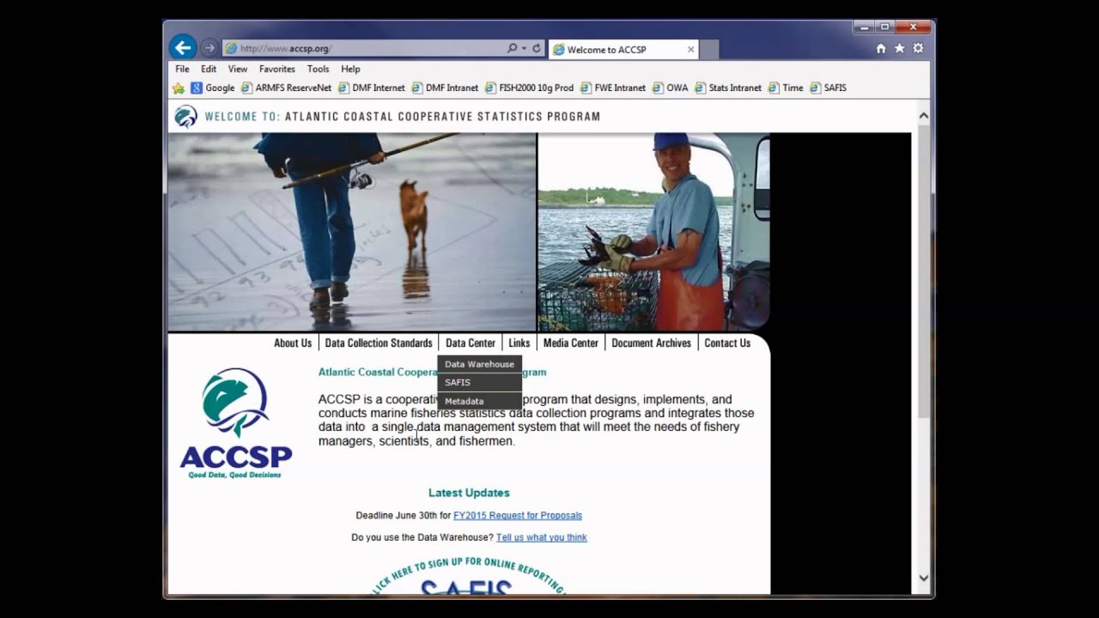Open the Edit menu
1099x618 pixels.
[x=209, y=69]
